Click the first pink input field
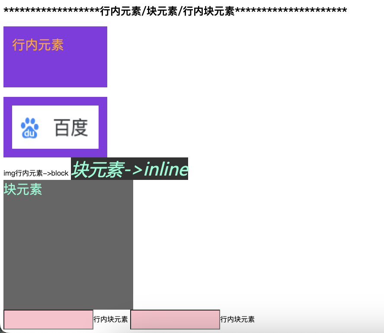The height and width of the screenshot is (333, 384). pyautogui.click(x=48, y=320)
